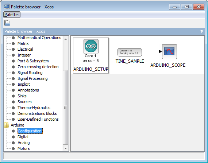Collapse the Arduino folder

point(6,125)
